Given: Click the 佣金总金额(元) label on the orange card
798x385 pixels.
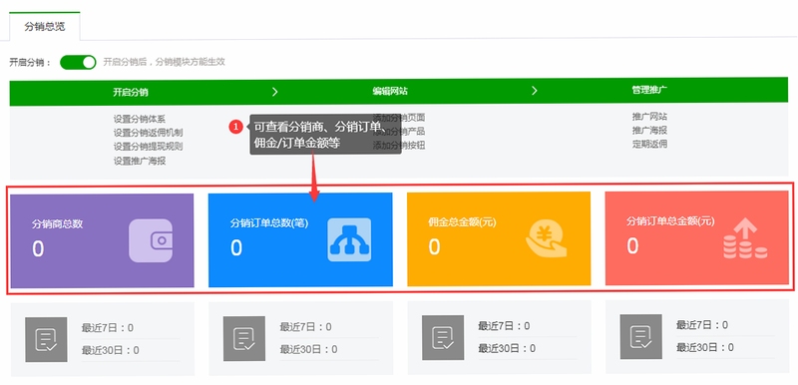Looking at the screenshot, I should 462,222.
